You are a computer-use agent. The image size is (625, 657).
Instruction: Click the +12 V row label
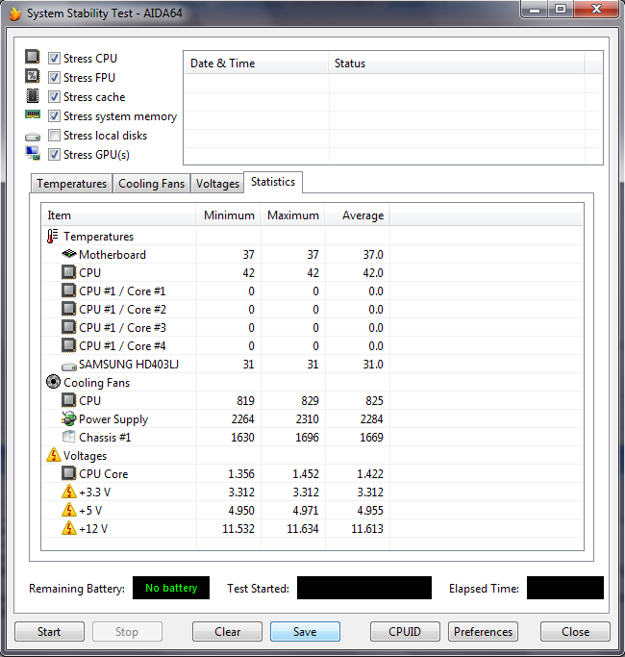click(x=93, y=529)
